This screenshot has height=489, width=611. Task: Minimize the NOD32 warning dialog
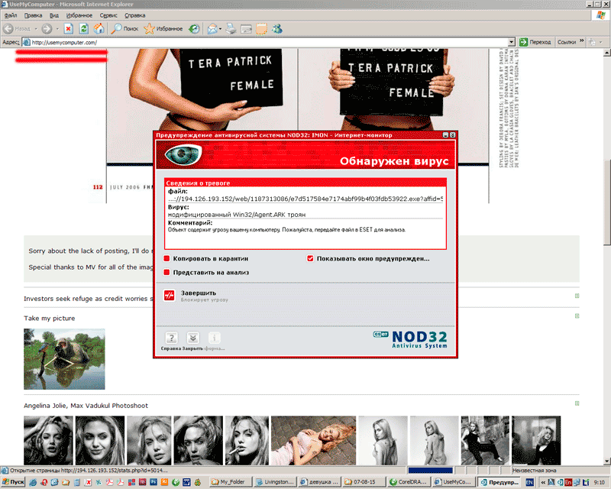click(445, 135)
